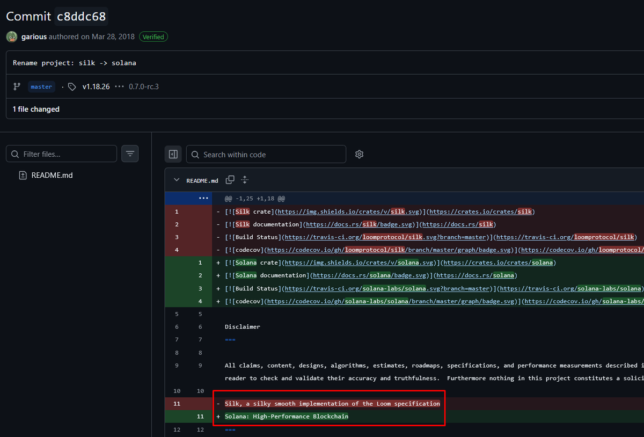
Task: Collapse the README.md diff with chevron
Action: [177, 180]
